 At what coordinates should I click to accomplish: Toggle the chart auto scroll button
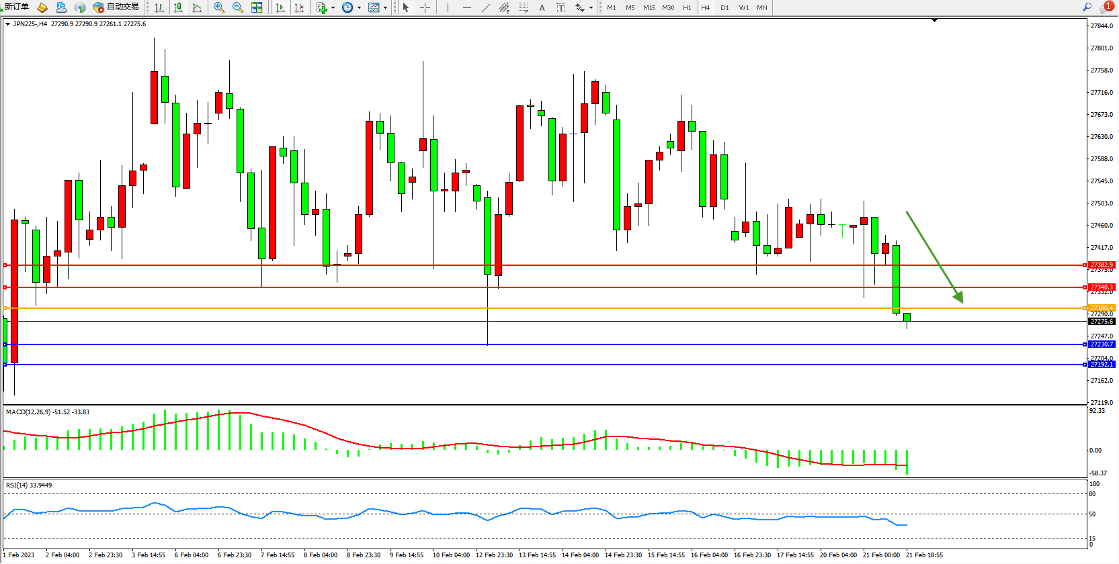[280, 7]
